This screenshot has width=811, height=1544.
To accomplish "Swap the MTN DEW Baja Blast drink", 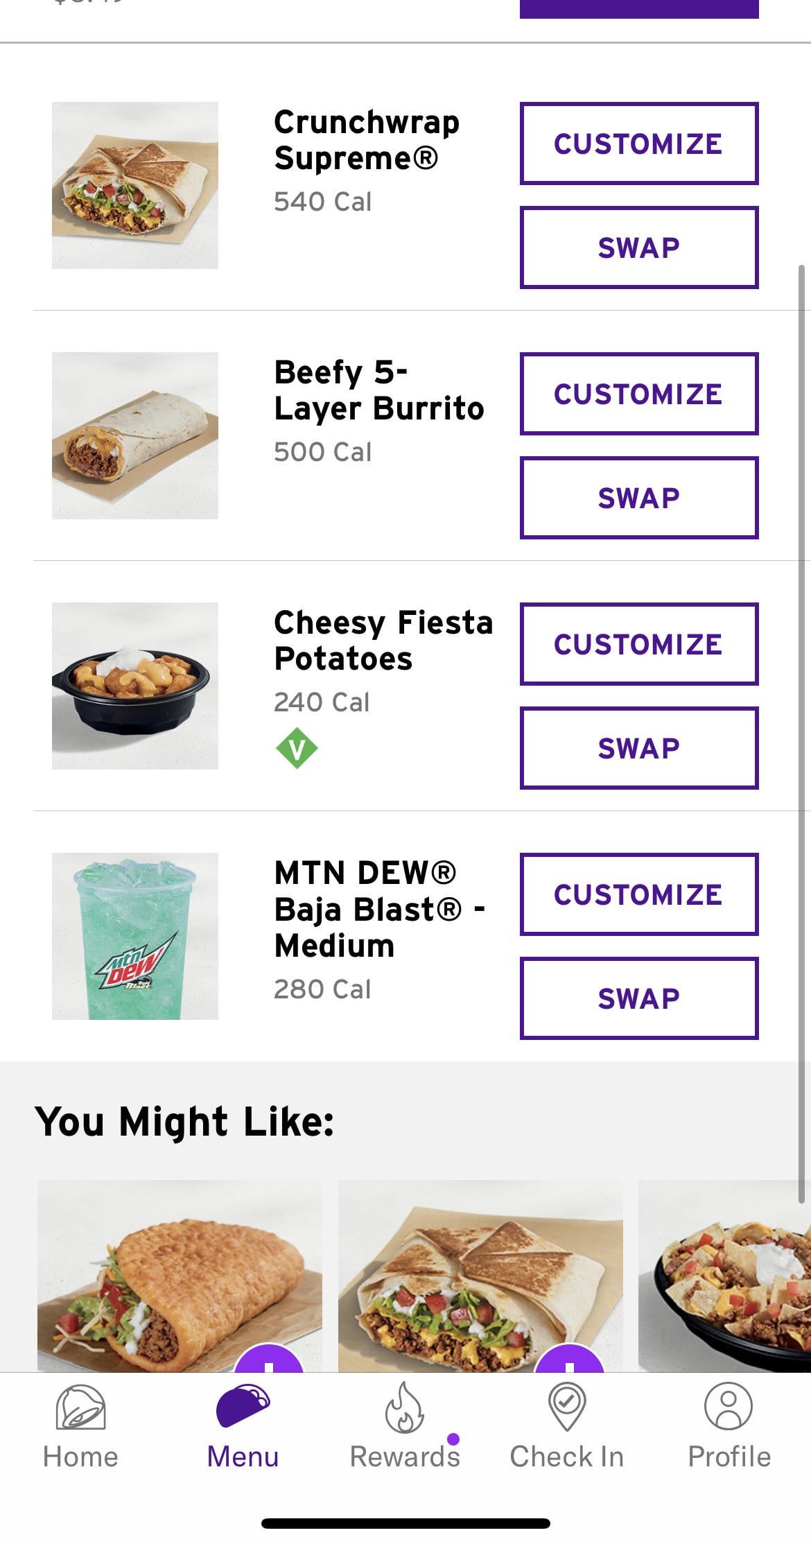I will [638, 998].
